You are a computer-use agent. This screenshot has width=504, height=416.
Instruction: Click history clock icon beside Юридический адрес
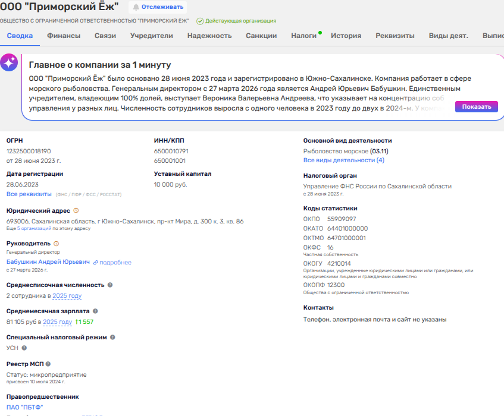point(76,210)
